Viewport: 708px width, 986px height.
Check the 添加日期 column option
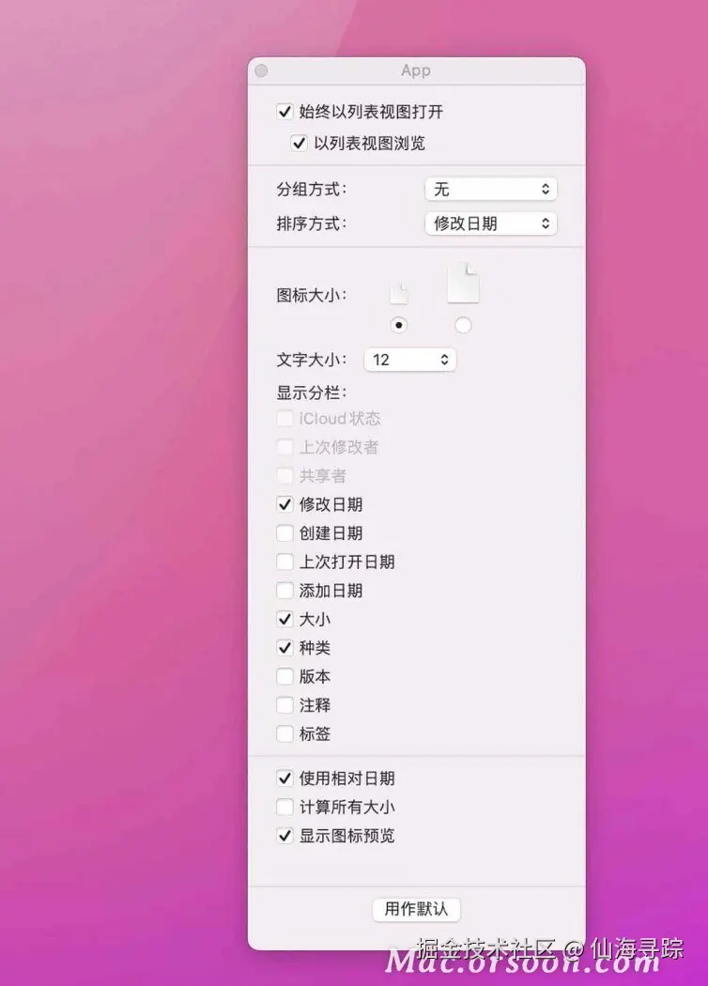tap(285, 591)
